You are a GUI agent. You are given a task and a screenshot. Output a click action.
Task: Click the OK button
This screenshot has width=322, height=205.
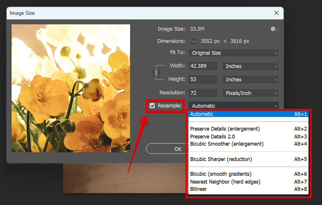point(178,149)
